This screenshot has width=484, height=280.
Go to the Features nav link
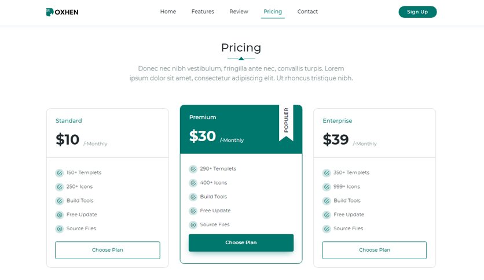click(x=203, y=12)
